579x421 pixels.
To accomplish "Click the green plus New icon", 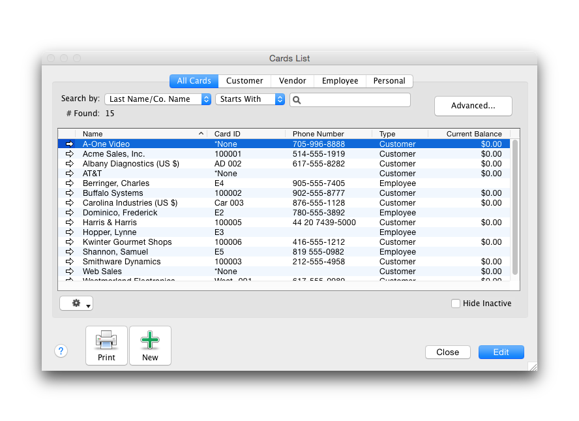I will click(x=150, y=340).
